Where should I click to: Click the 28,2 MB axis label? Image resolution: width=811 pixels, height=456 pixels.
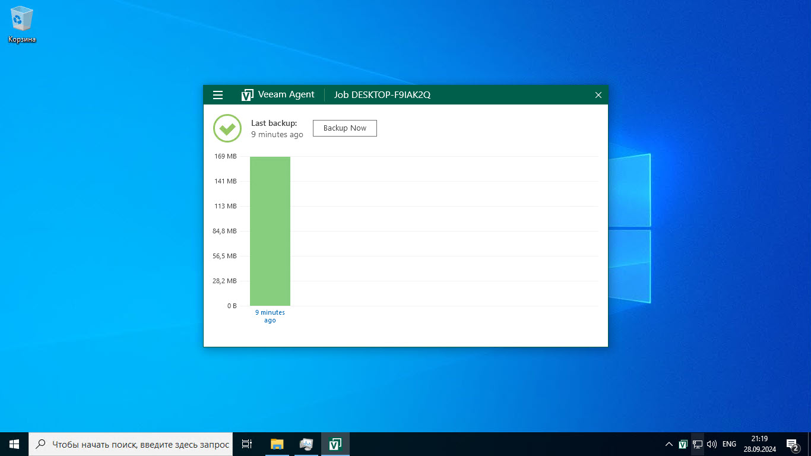(224, 281)
